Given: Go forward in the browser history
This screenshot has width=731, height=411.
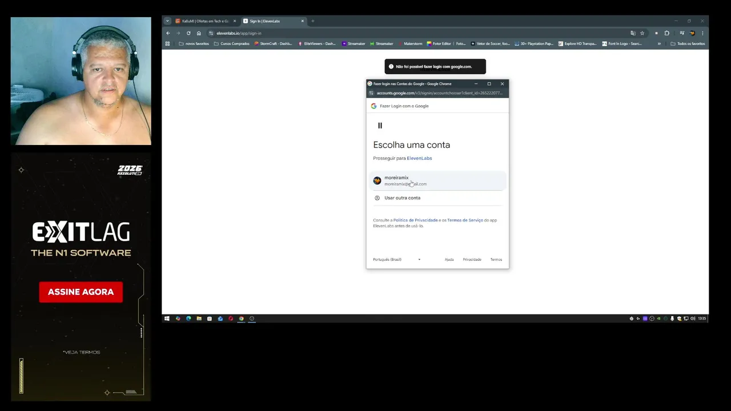Looking at the screenshot, I should point(178,33).
